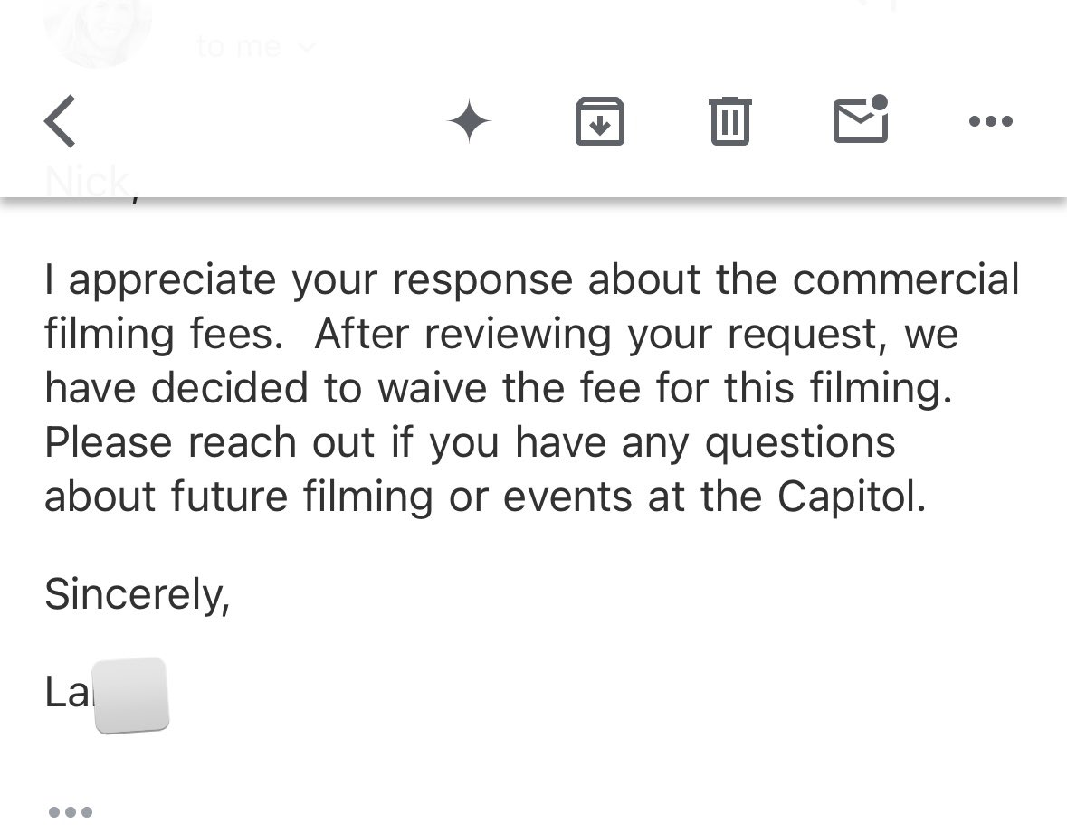
Task: Select the phrase "filming fees." in the body
Action: 164,335
